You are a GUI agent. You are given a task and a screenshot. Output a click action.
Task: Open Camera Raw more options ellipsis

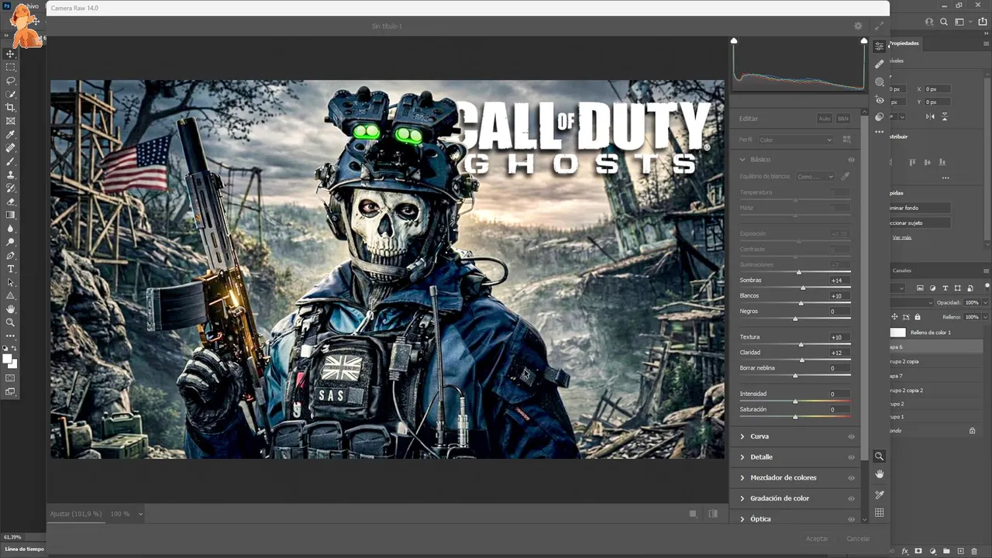click(879, 132)
